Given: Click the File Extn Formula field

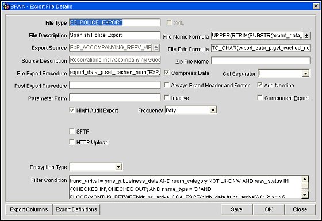Looking at the screenshot, I should (260, 48).
